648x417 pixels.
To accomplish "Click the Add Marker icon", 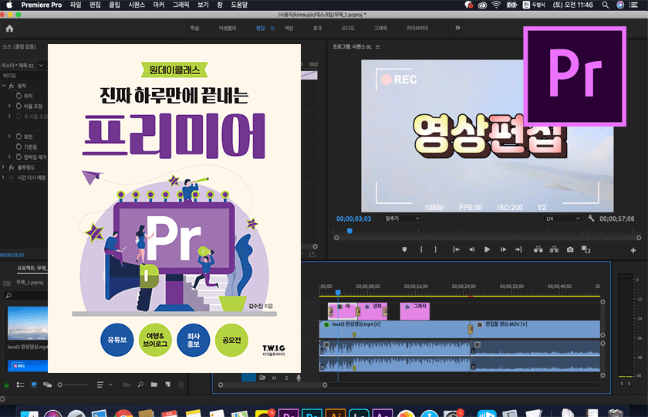I will coord(403,249).
